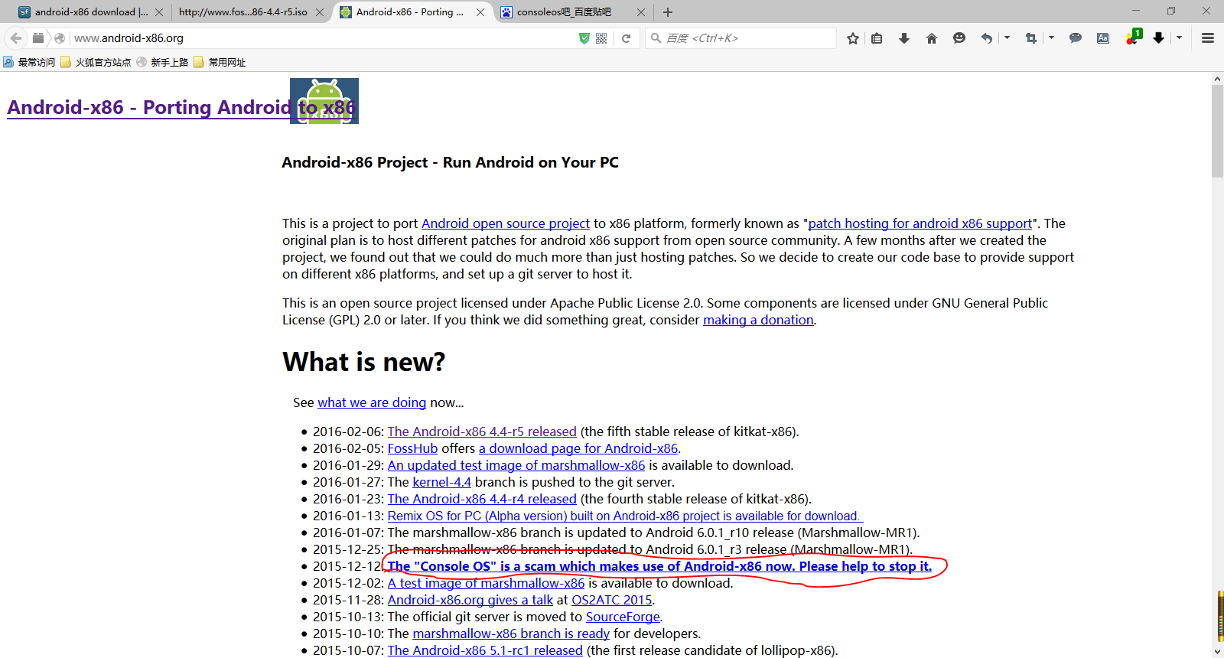Close the fos...86-4.4-r5.iso tab

coord(320,12)
